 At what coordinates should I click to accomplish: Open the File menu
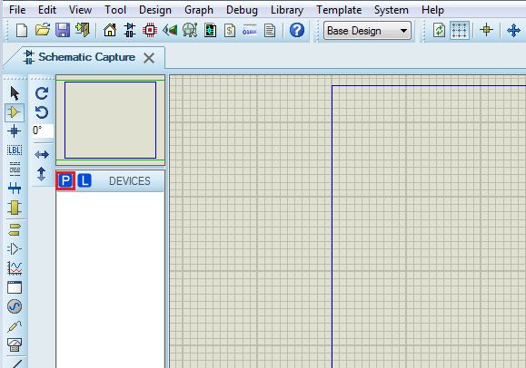click(17, 10)
